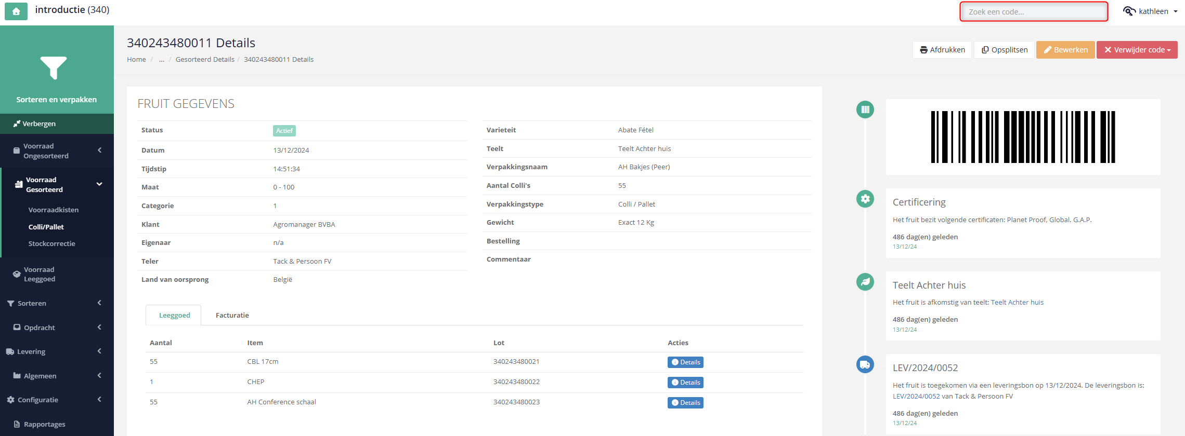Open Details for the CBL 17cm row
The height and width of the screenshot is (436, 1185).
tap(685, 362)
